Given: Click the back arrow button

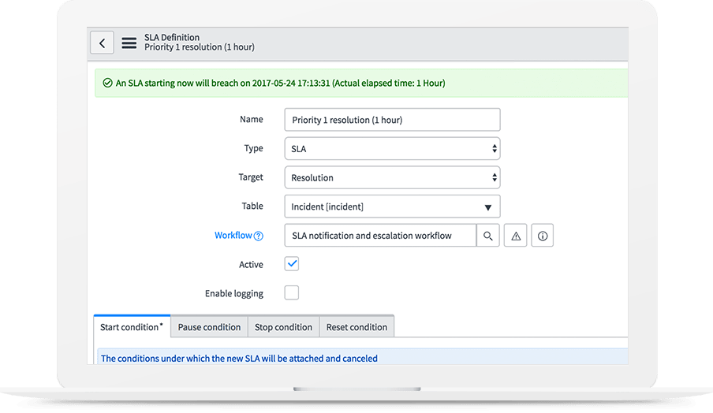Looking at the screenshot, I should pyautogui.click(x=102, y=43).
